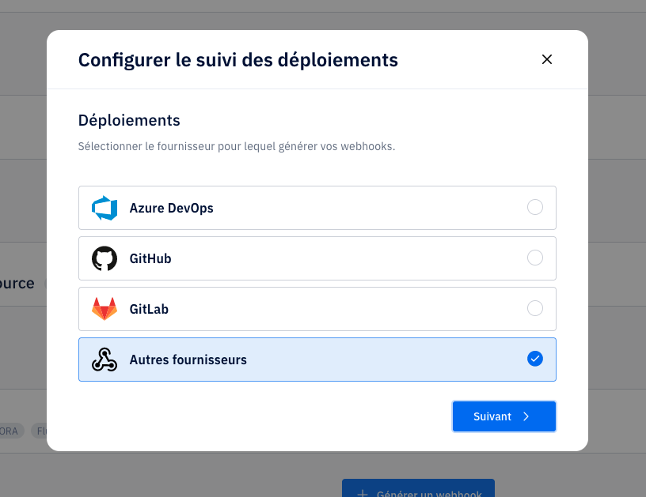Image resolution: width=646 pixels, height=497 pixels.
Task: Toggle the checked Autres fournisseurs radio
Action: click(534, 359)
